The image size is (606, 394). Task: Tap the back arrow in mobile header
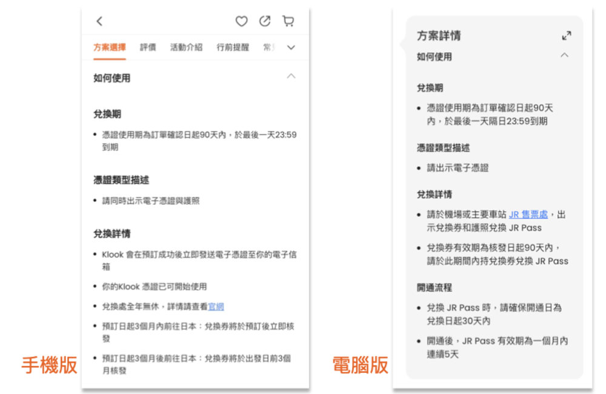click(x=99, y=21)
